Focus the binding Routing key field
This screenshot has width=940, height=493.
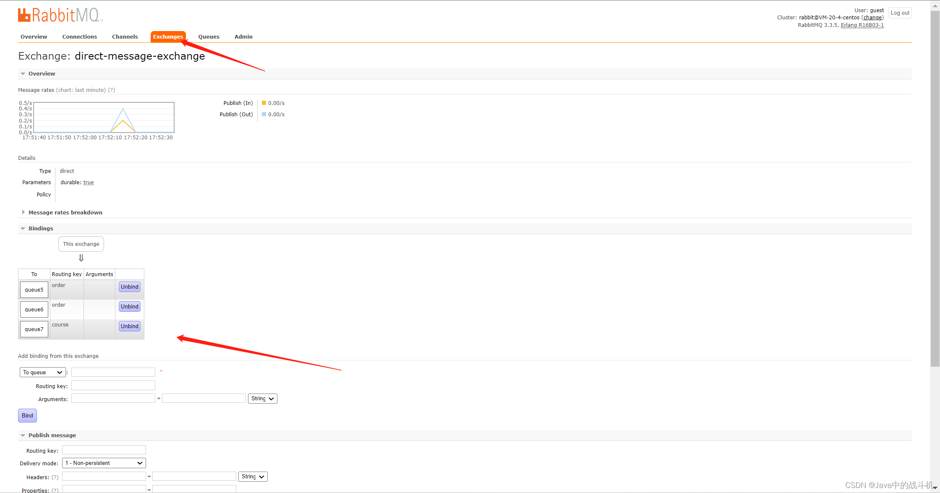pos(113,386)
